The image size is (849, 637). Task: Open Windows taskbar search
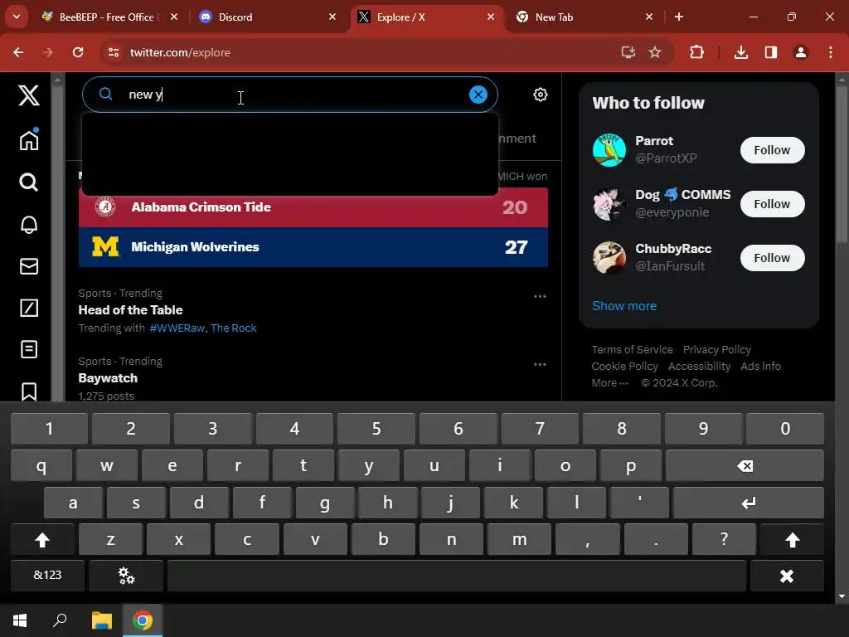pyautogui.click(x=60, y=620)
